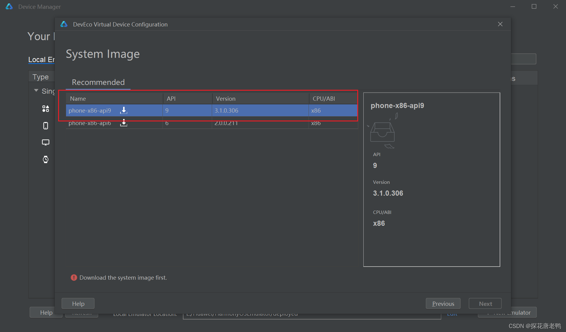The width and height of the screenshot is (566, 332).
Task: Click API 9 cell in table
Action: point(187,110)
